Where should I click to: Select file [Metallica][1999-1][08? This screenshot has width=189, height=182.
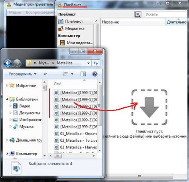click(x=75, y=99)
